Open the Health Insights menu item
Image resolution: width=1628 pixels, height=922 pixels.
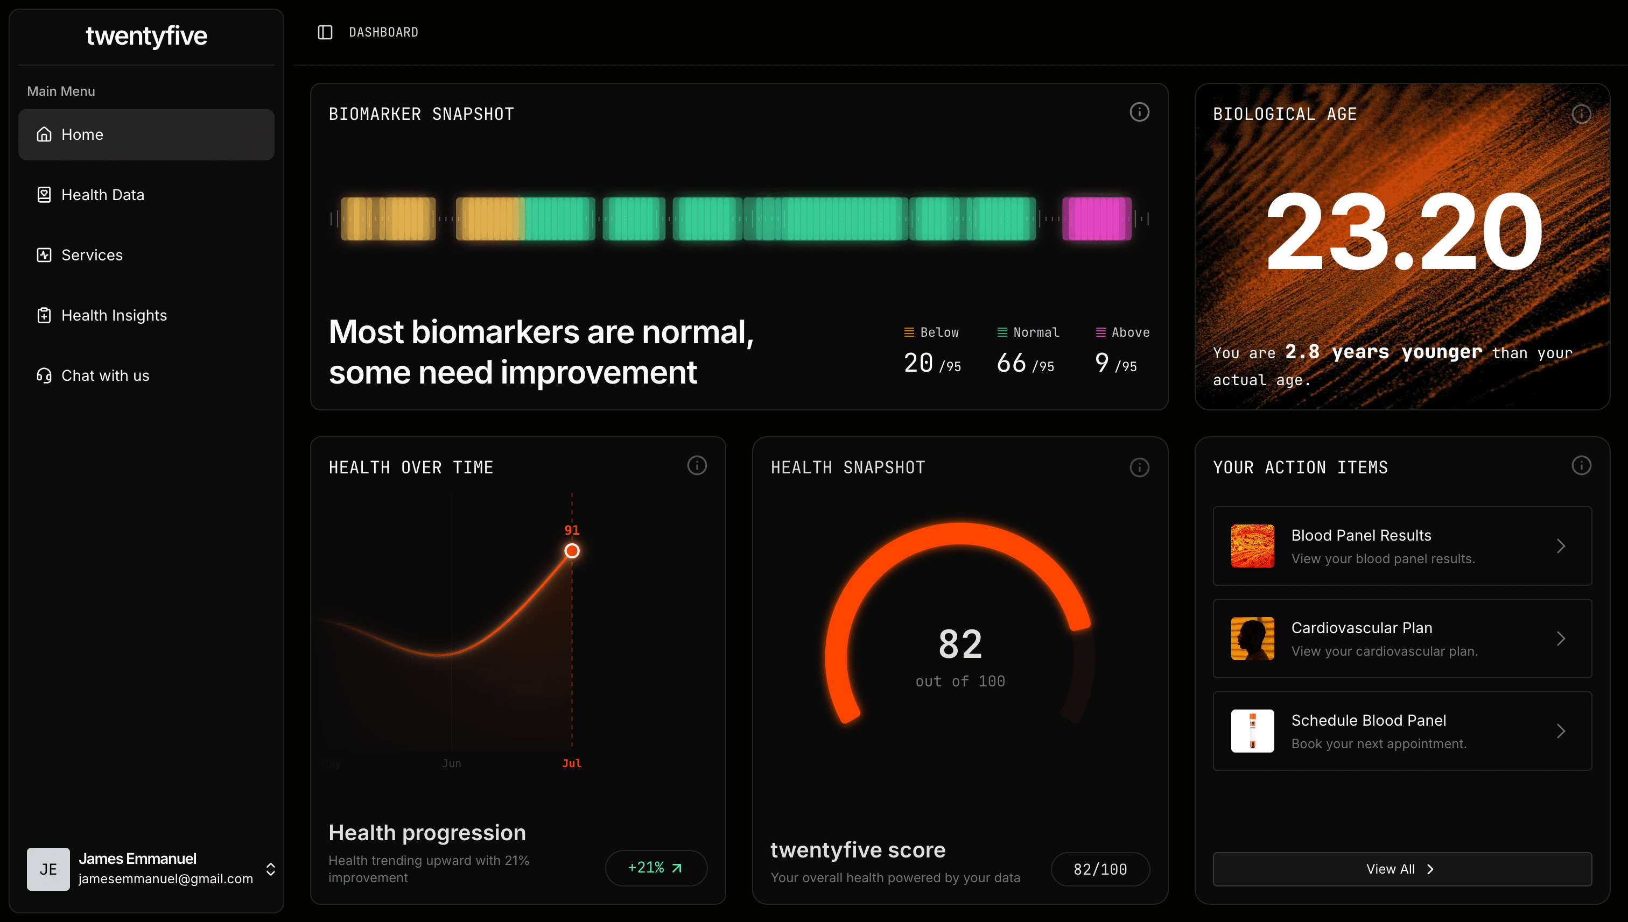click(x=114, y=315)
